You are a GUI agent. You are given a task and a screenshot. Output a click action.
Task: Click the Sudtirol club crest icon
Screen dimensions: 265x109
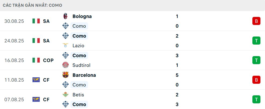(65, 65)
